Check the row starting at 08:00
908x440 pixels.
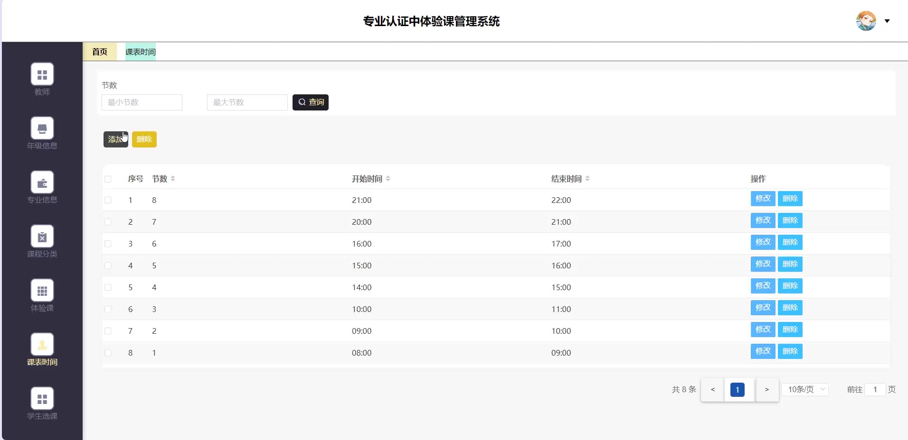(108, 353)
